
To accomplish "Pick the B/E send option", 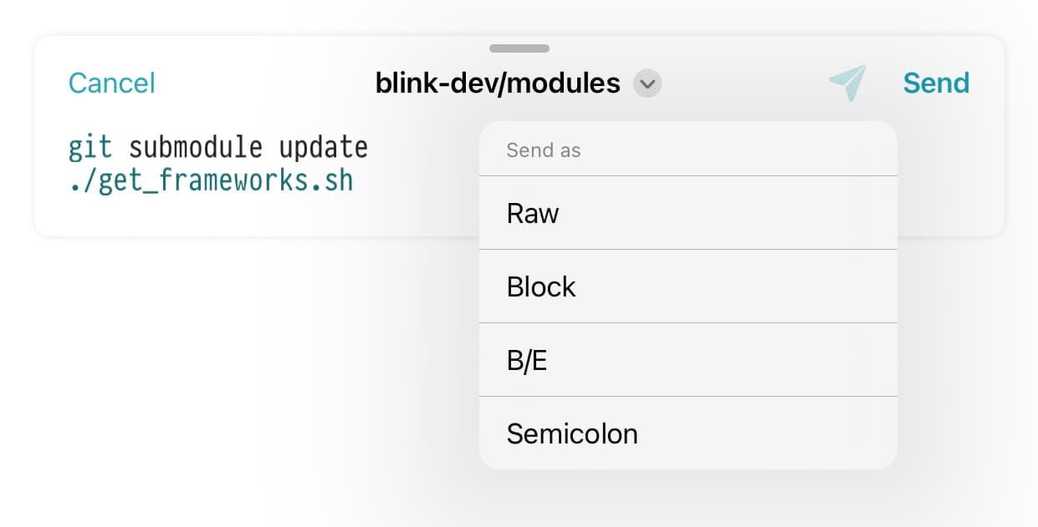I will point(688,360).
